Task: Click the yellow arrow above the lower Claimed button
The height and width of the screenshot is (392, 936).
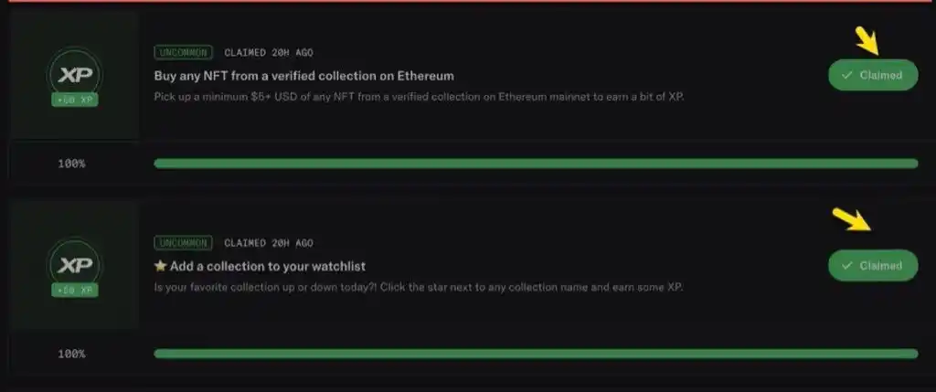Action: click(x=853, y=219)
